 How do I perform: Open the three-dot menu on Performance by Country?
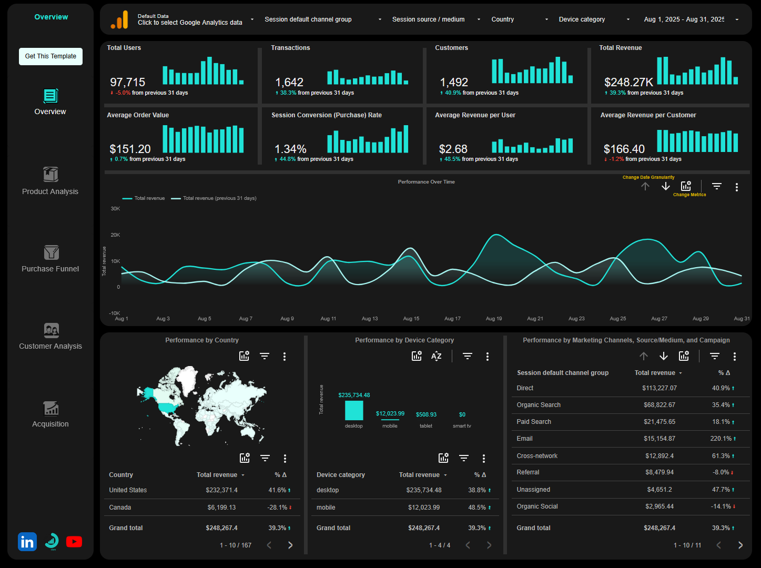pos(285,356)
